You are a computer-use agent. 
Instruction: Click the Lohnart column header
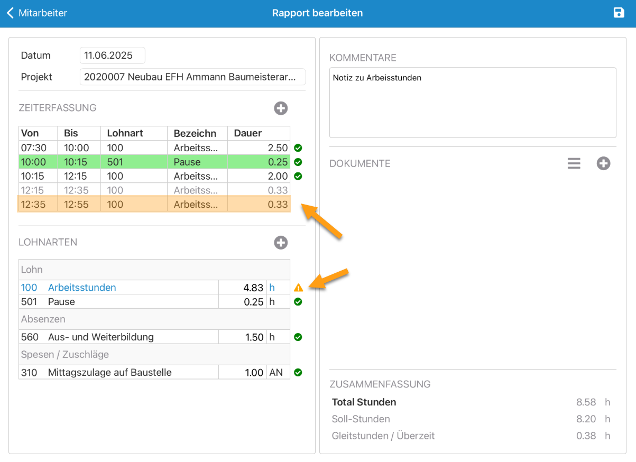click(x=135, y=133)
